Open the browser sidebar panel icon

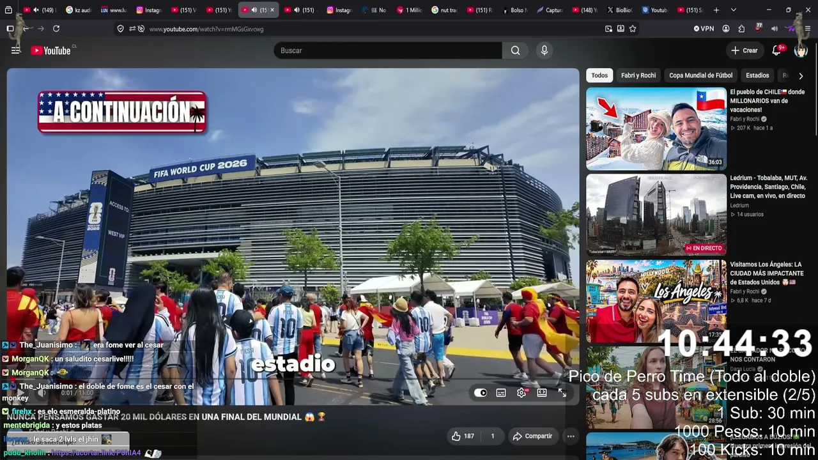click(10, 29)
